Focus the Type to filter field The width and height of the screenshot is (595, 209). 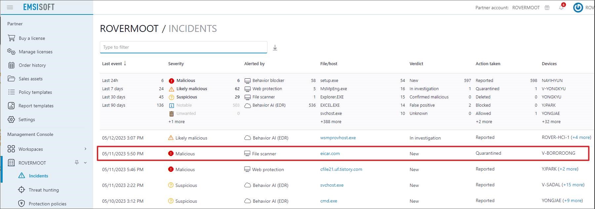coord(183,47)
